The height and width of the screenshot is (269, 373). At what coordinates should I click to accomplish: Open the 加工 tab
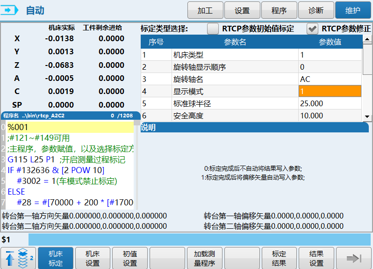205,10
